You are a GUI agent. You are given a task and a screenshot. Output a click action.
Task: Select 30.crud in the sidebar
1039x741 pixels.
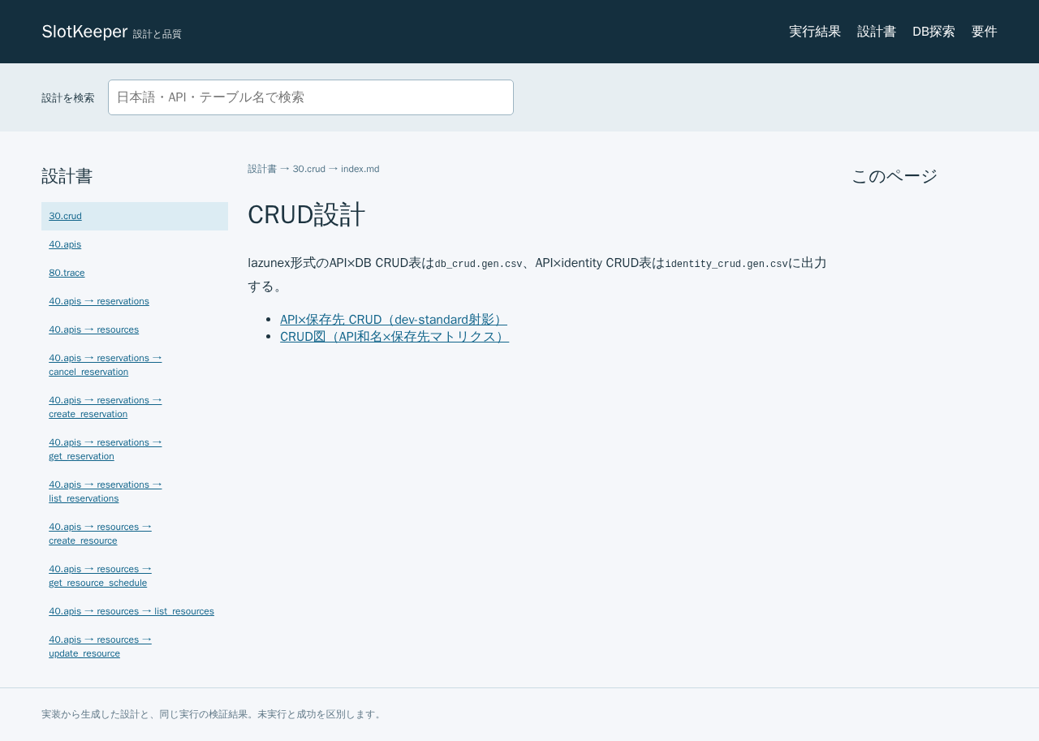pyautogui.click(x=135, y=216)
